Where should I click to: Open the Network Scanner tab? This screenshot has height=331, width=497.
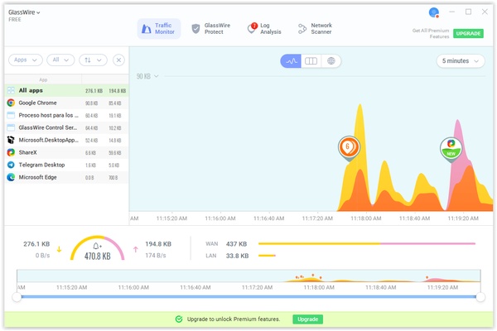click(x=315, y=29)
